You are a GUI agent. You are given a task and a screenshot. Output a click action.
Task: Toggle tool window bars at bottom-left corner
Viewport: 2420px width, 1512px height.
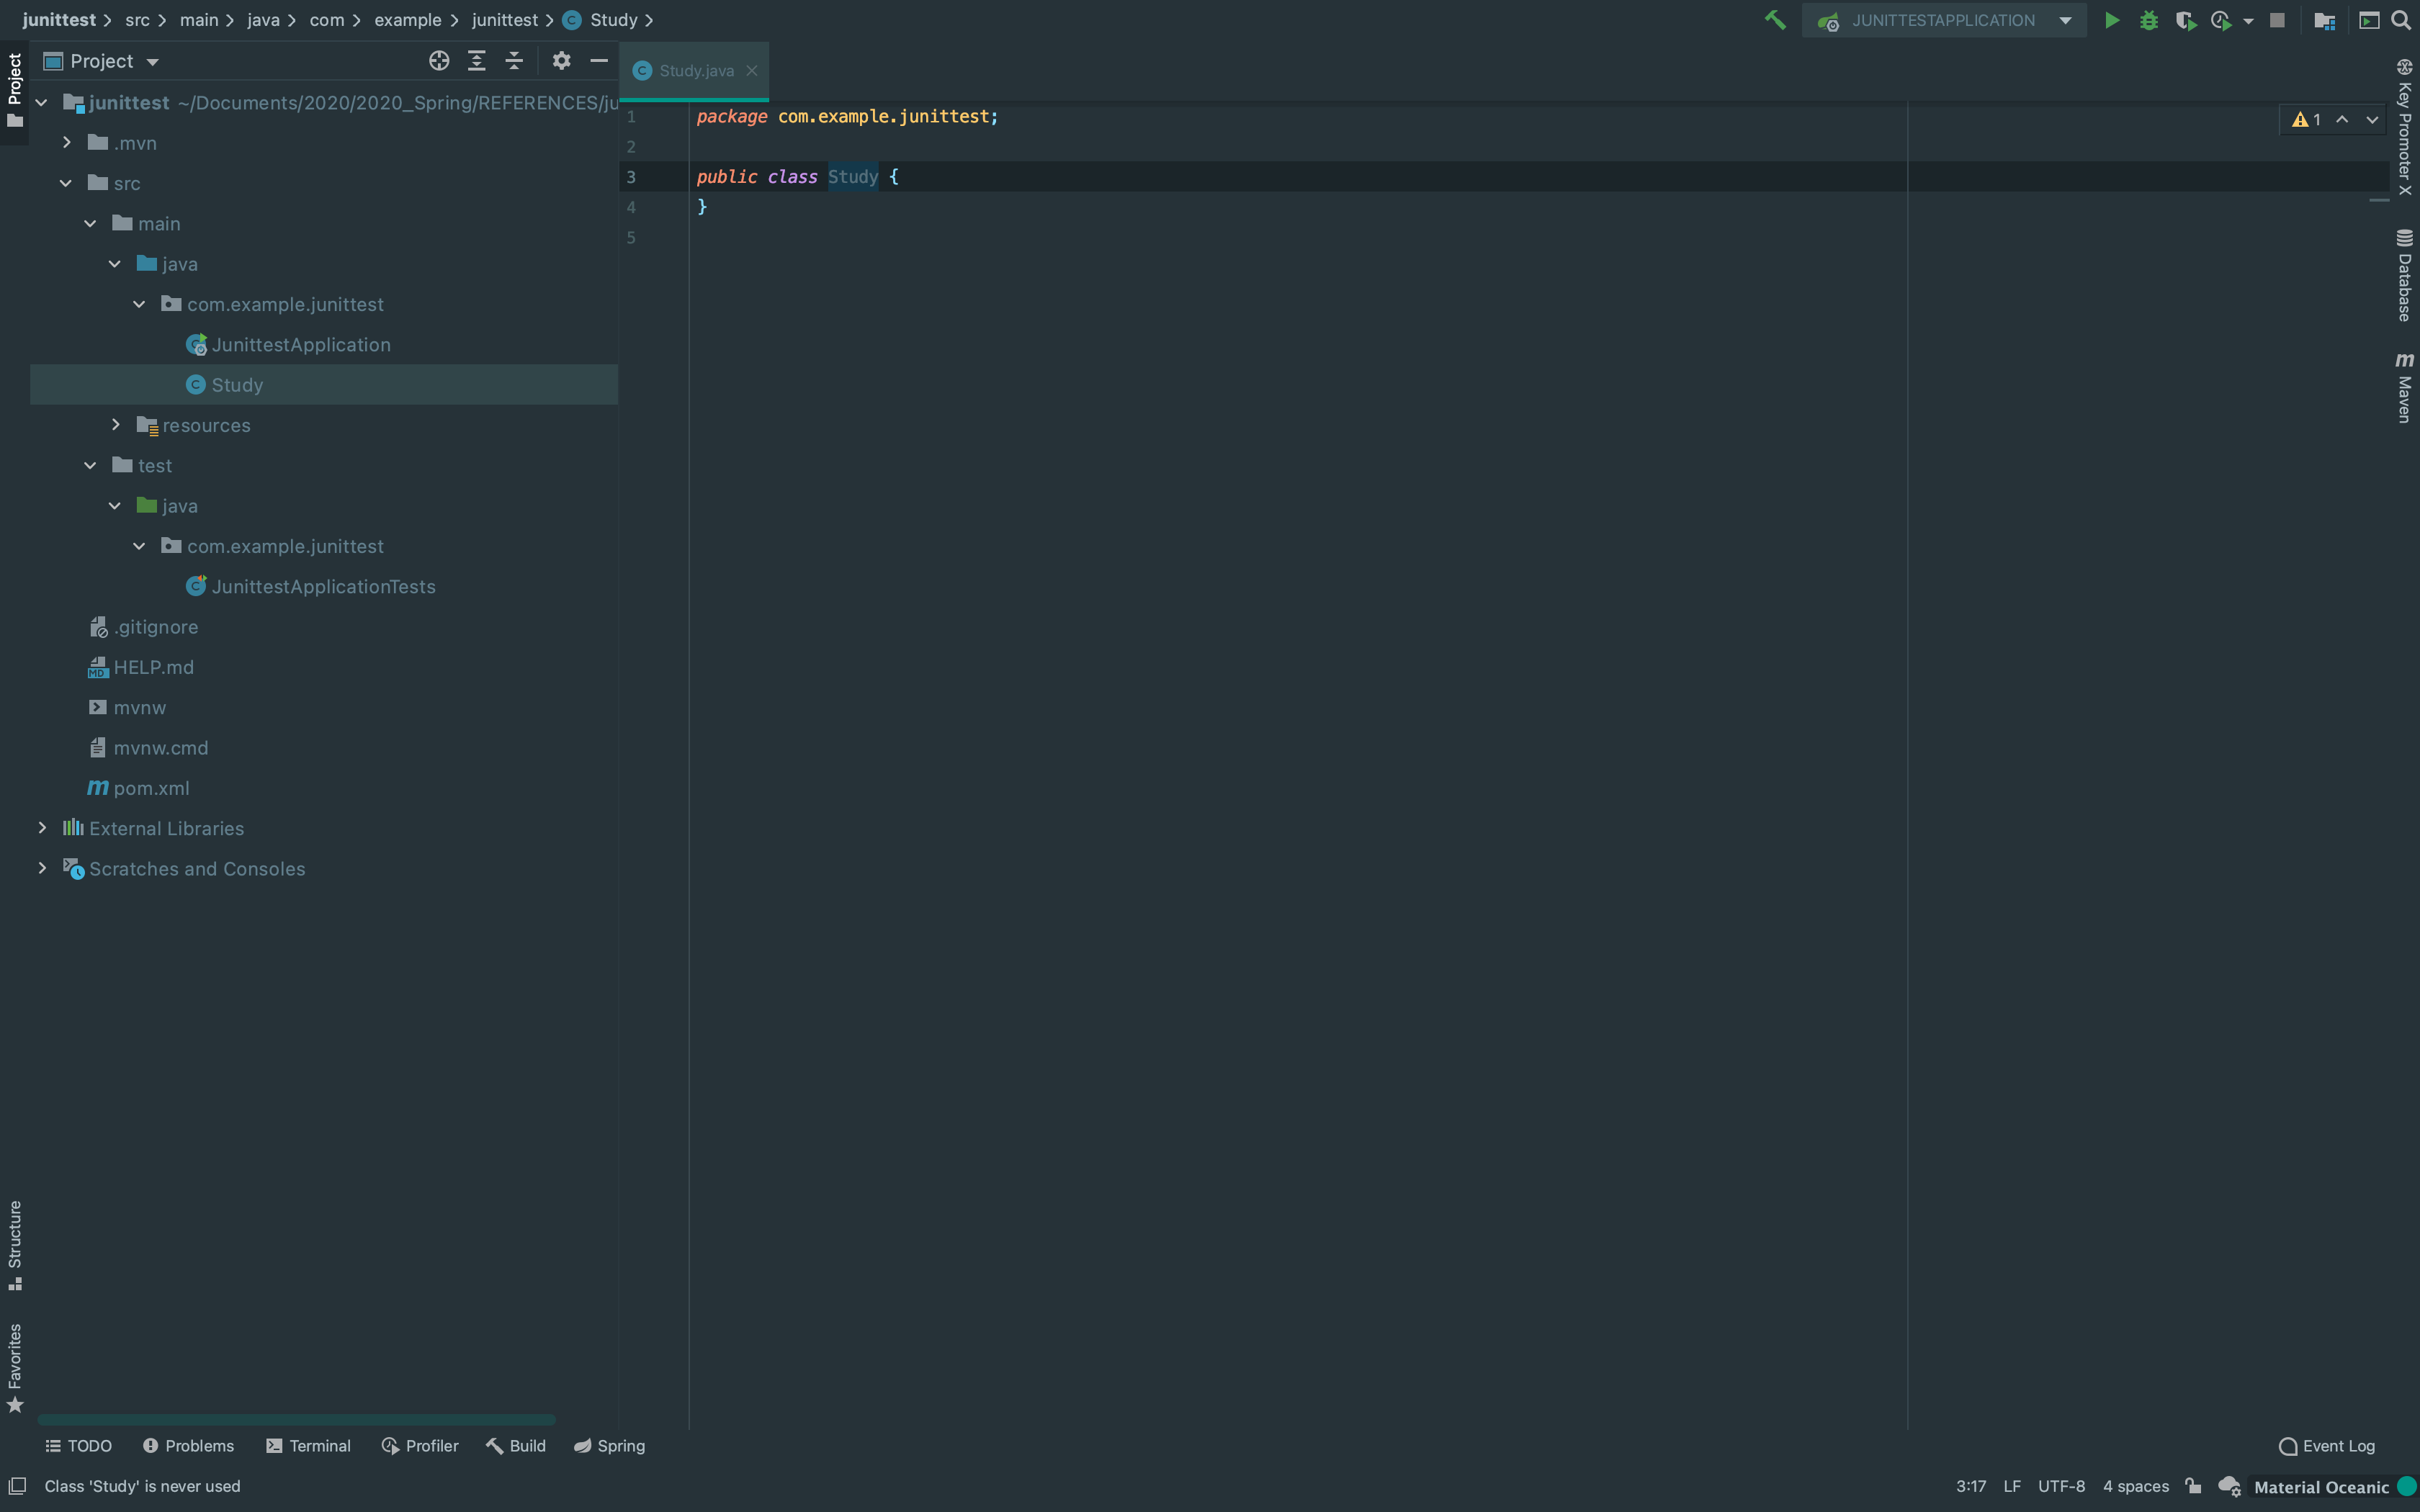click(x=17, y=1486)
